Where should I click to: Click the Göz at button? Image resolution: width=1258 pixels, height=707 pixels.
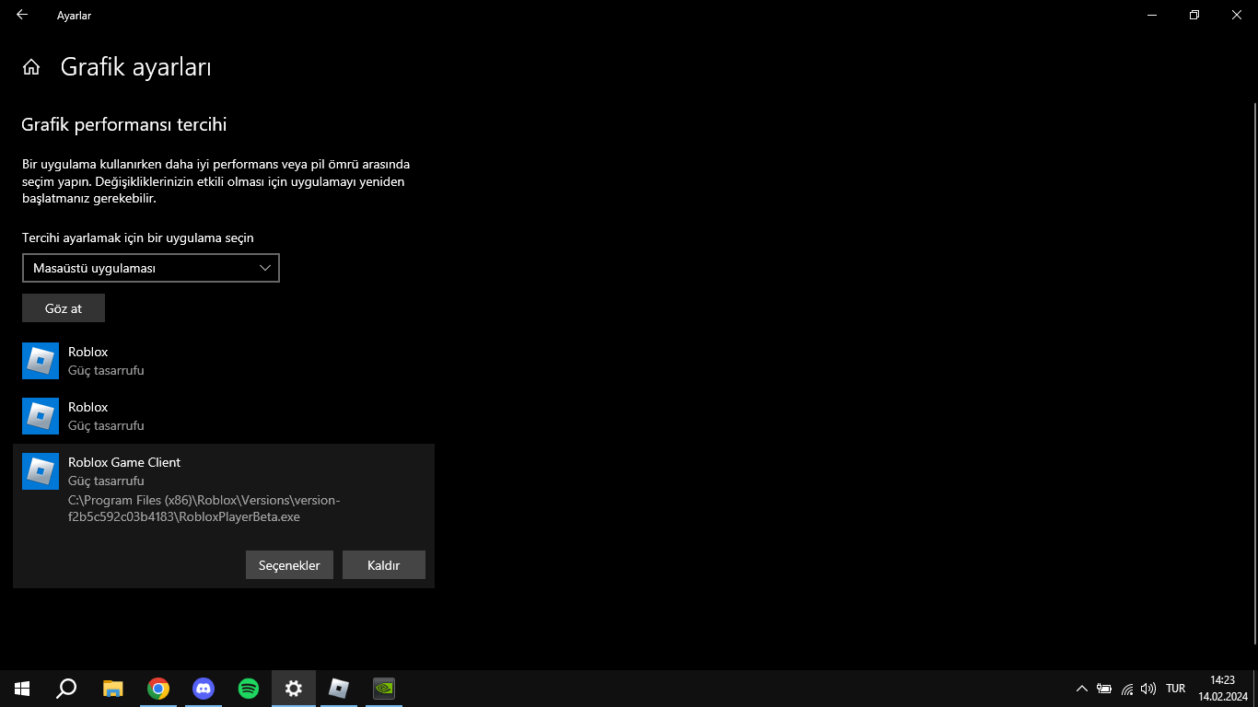click(64, 308)
